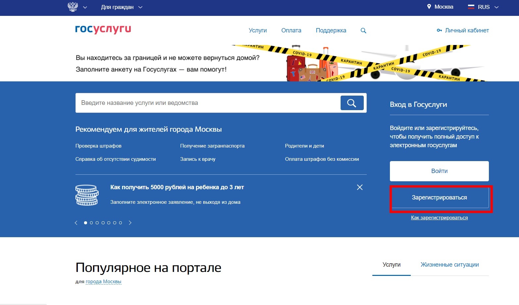This screenshot has width=519, height=305.
Task: Open 'Получение загранпаспорта' link
Action: click(x=212, y=146)
